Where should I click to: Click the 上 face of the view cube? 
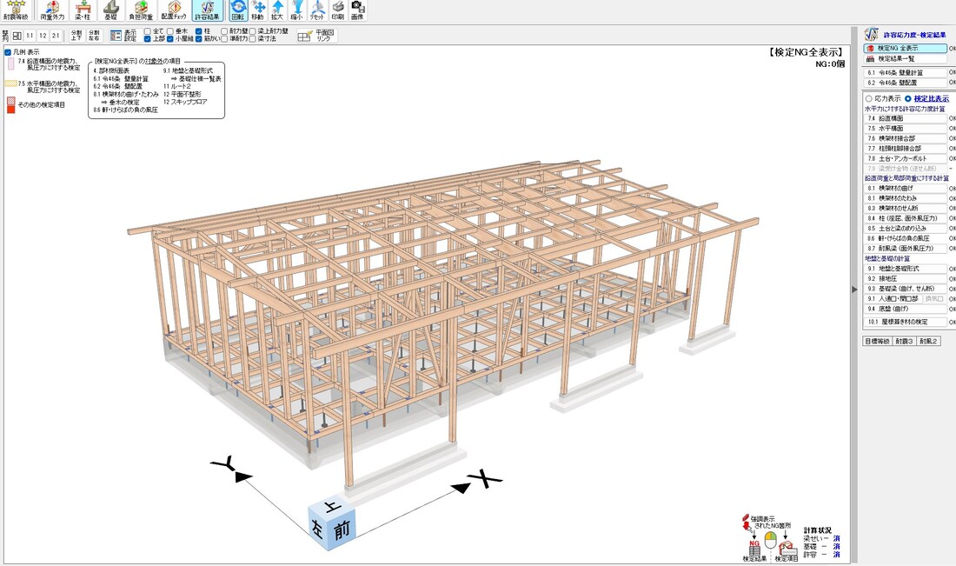333,506
